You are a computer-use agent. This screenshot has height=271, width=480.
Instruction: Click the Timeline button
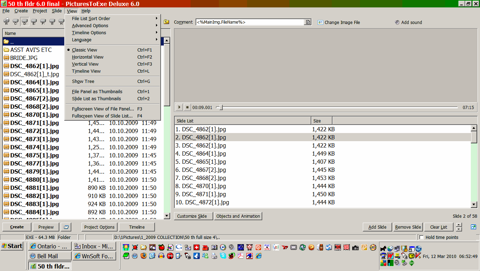point(137,227)
